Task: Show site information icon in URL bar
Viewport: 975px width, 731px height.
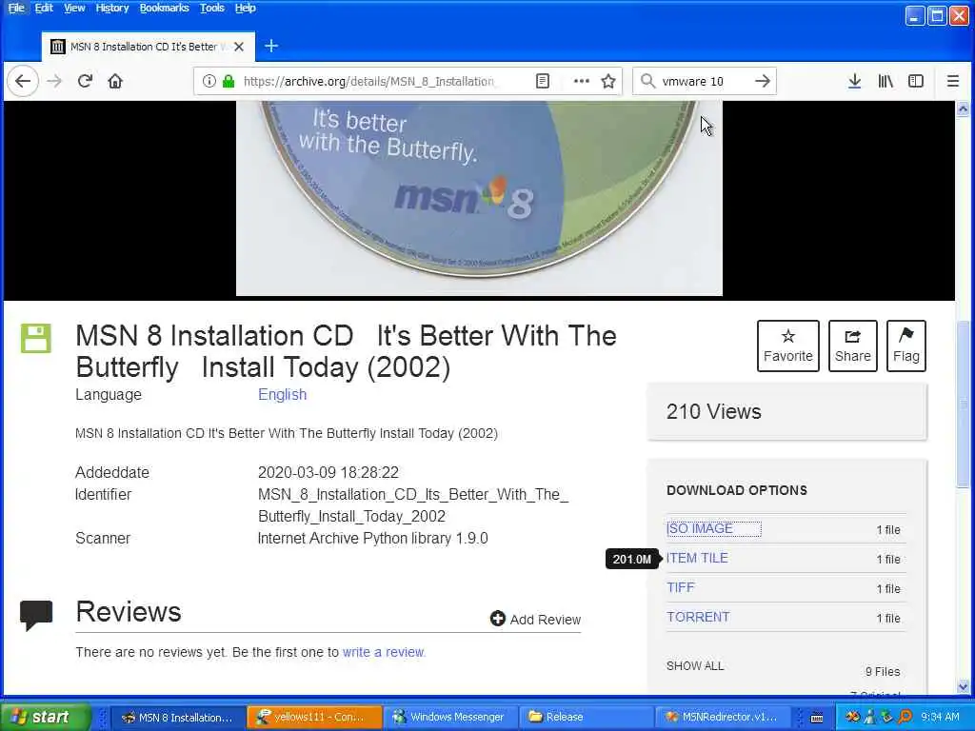Action: [209, 81]
